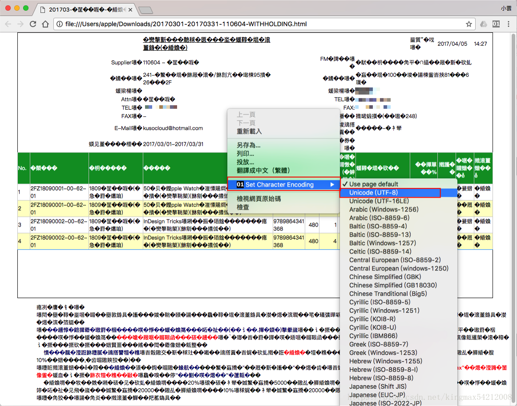Select Japanese (Shift JIS) encoding
The height and width of the screenshot is (406, 517).
click(398, 386)
